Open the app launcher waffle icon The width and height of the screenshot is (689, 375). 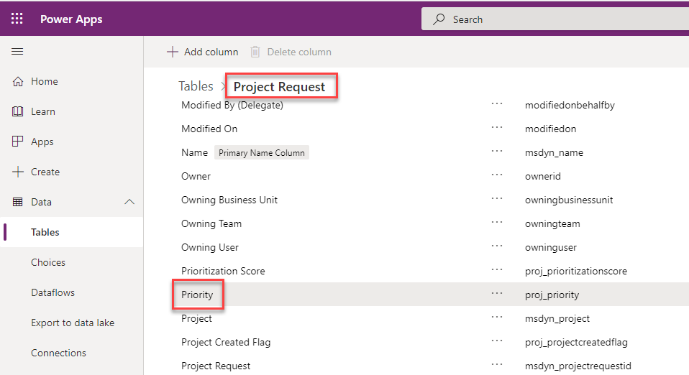click(17, 19)
